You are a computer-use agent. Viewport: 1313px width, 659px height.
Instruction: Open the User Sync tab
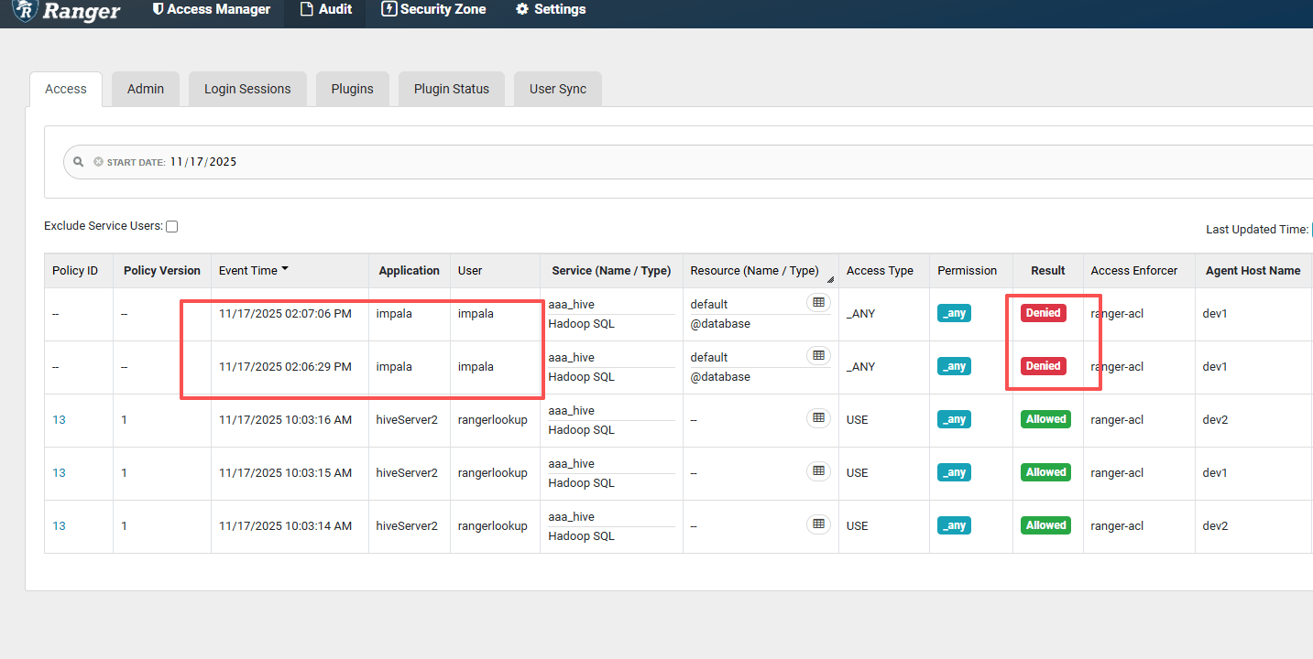tap(557, 89)
